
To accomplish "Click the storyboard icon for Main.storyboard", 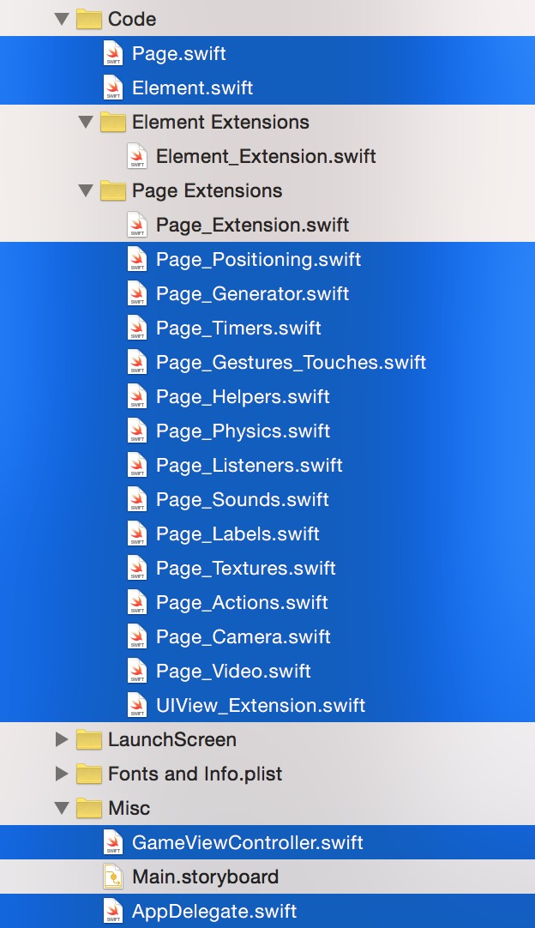I will pyautogui.click(x=112, y=877).
